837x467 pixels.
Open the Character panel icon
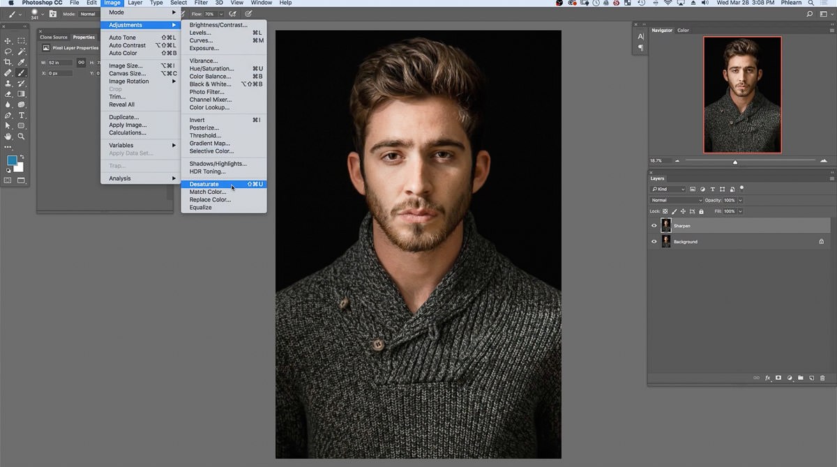click(x=640, y=36)
